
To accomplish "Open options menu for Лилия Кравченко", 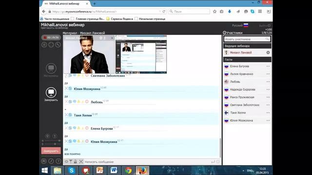I will tap(268, 74).
